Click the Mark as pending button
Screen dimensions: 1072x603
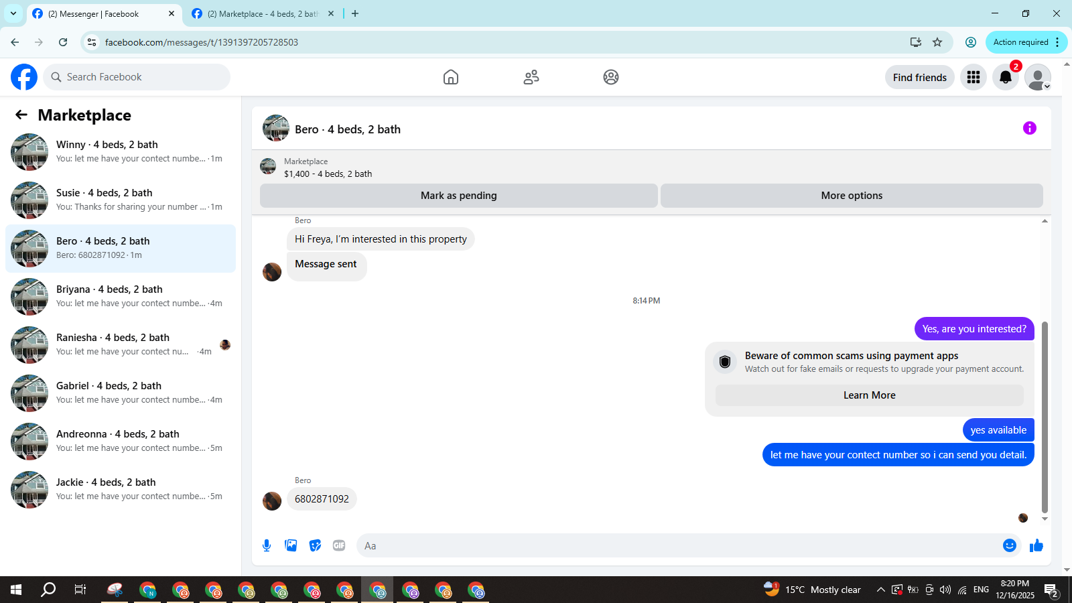click(x=459, y=196)
